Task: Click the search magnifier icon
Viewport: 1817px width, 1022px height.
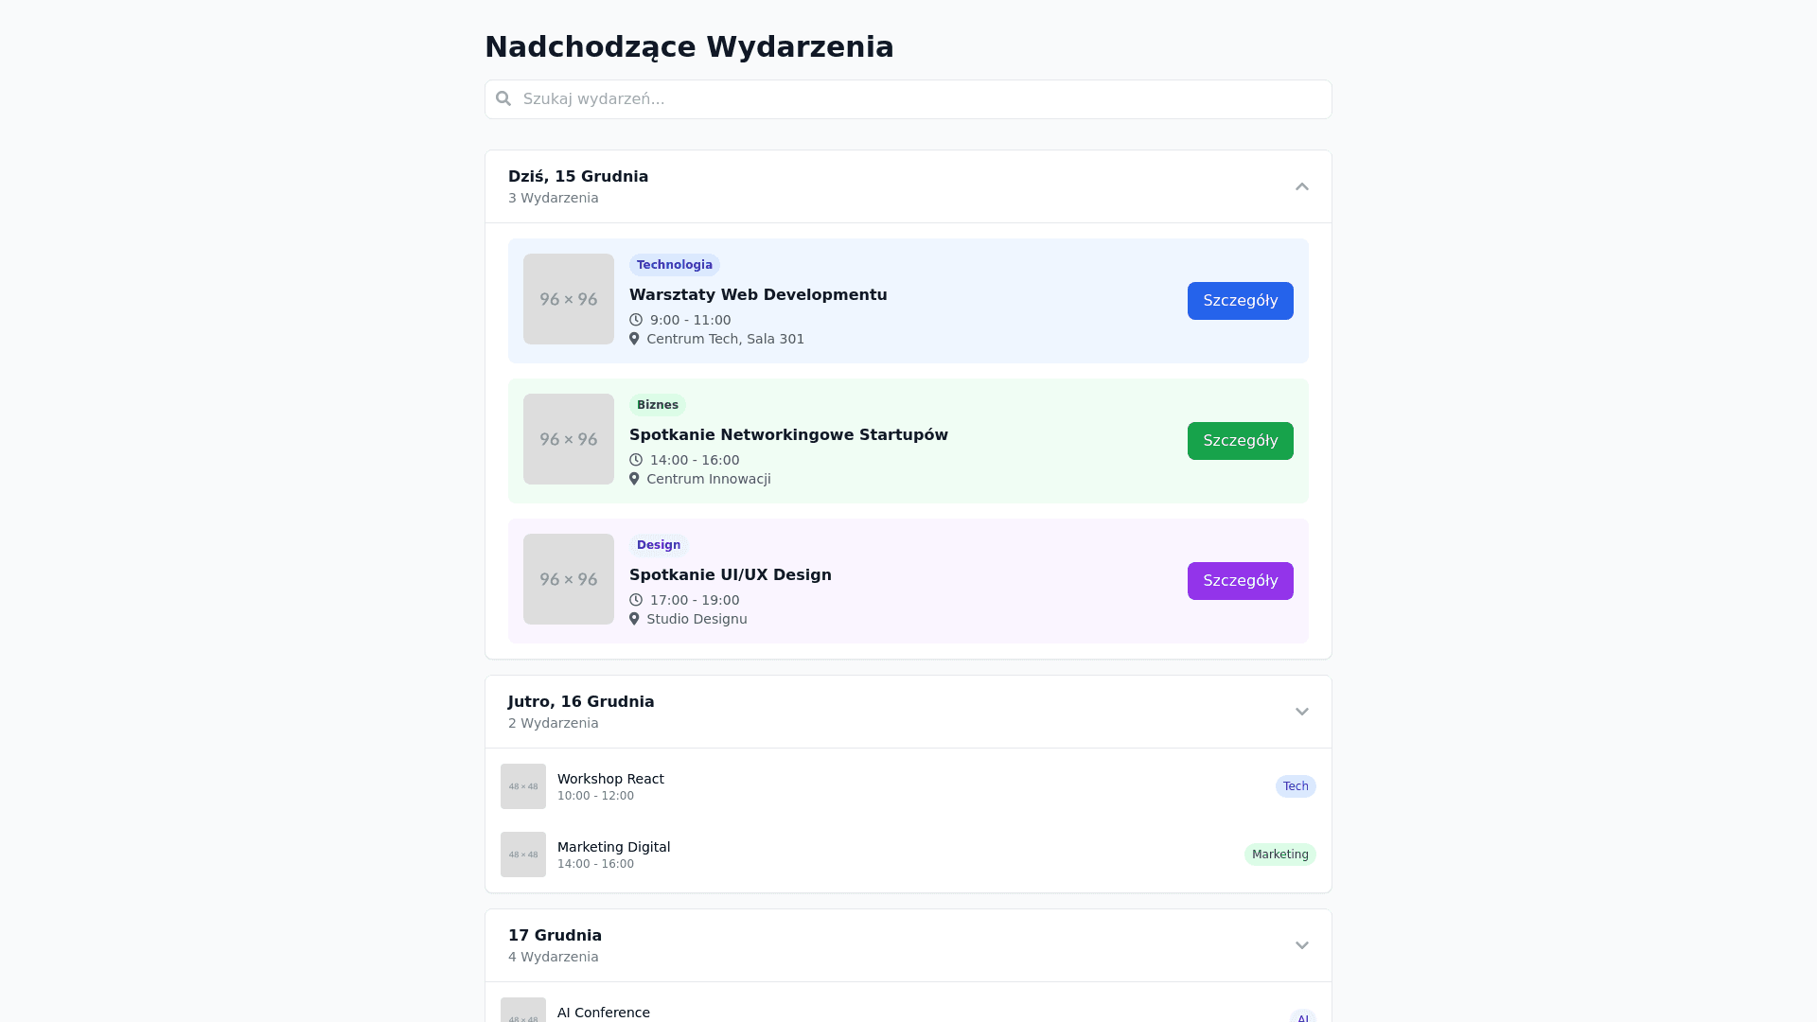Action: pos(503,98)
